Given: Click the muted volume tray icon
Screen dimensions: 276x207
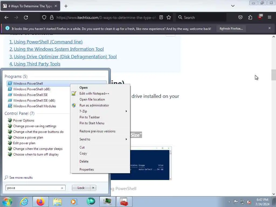Looking at the screenshot, I should [249, 202].
